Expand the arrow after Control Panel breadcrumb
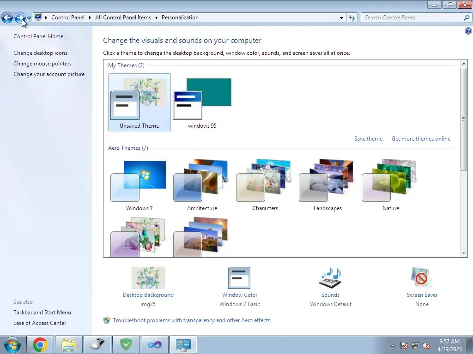Image resolution: width=473 pixels, height=354 pixels. point(90,18)
